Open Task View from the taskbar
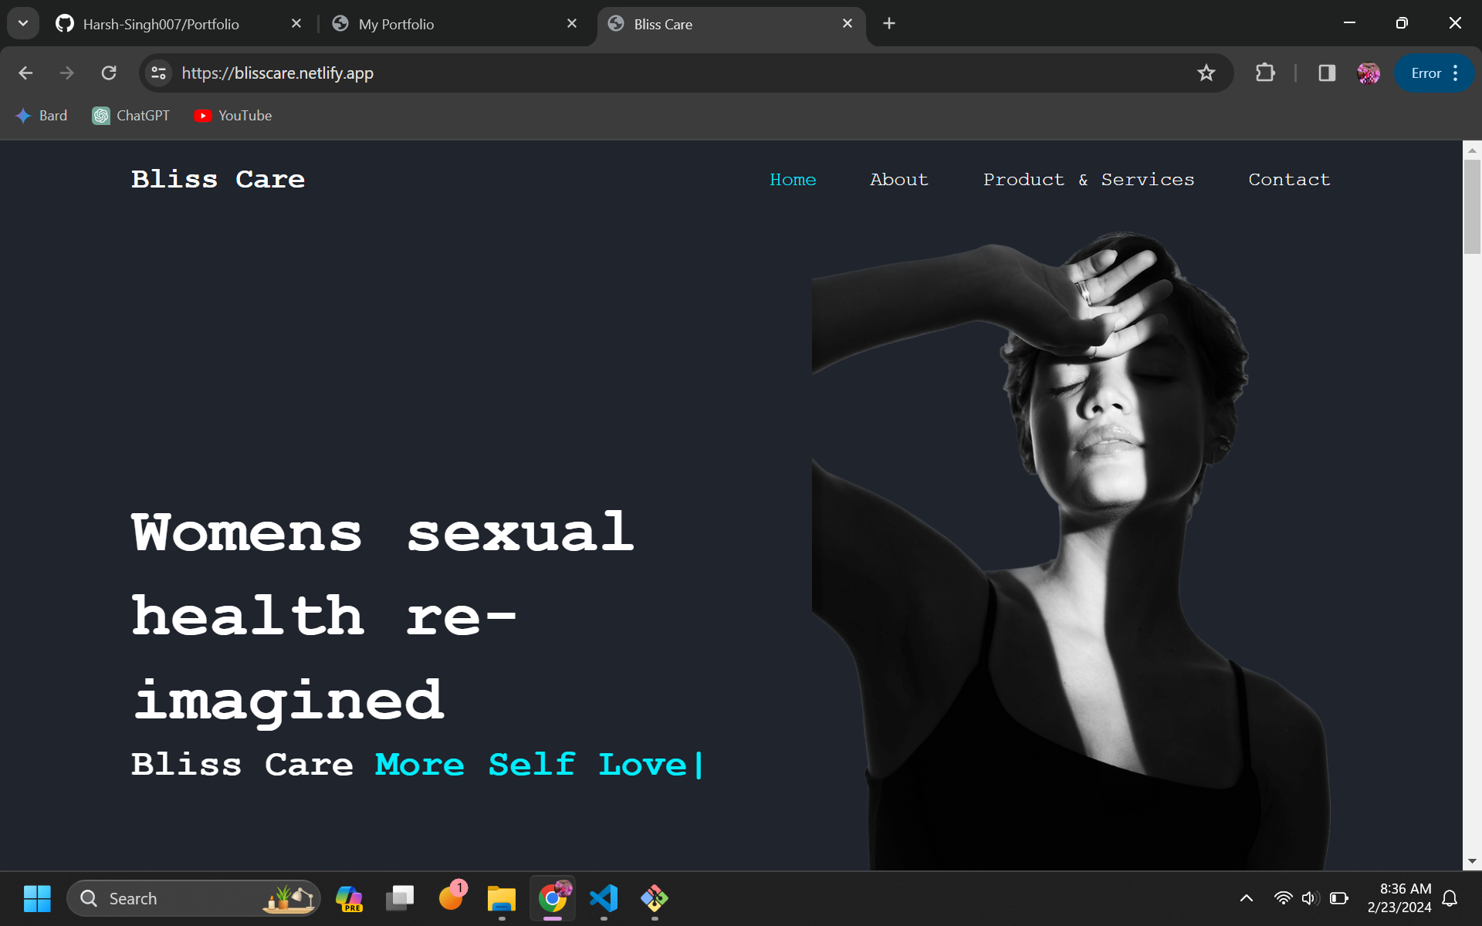The width and height of the screenshot is (1482, 926). point(400,898)
